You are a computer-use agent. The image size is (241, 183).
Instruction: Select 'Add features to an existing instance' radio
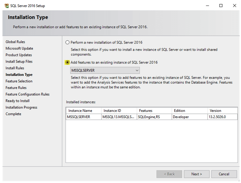pyautogui.click(x=67, y=62)
